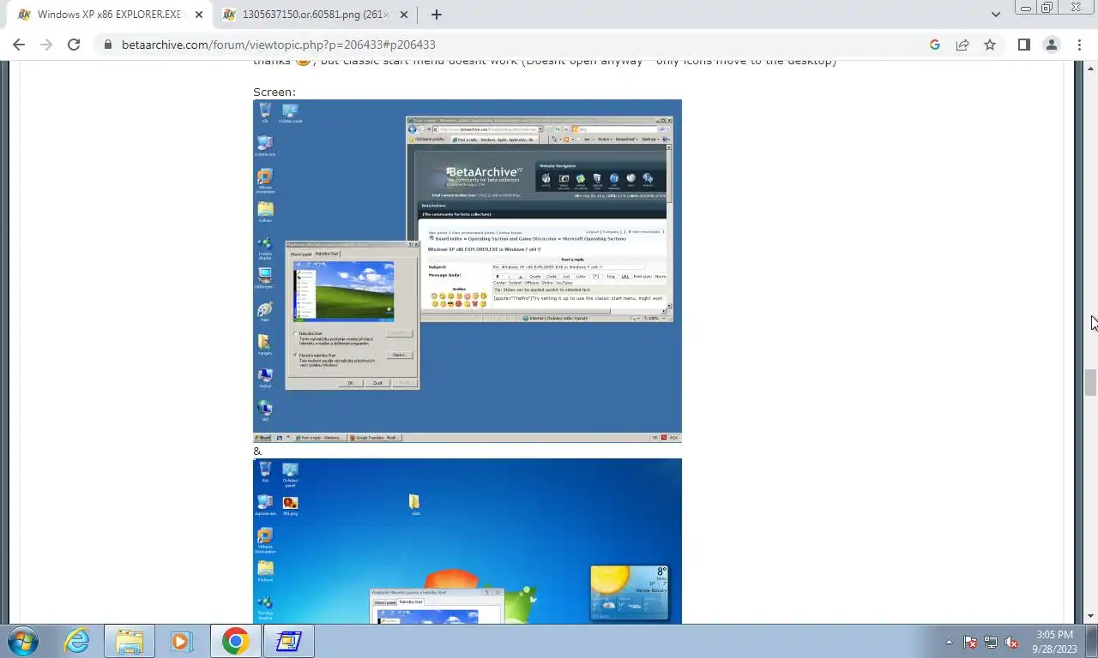This screenshot has width=1098, height=658.
Task: Click the Google icon in address bar
Action: point(935,45)
